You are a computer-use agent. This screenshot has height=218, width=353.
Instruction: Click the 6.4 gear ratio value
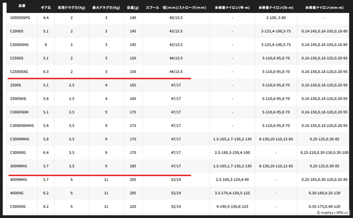(x=46, y=153)
